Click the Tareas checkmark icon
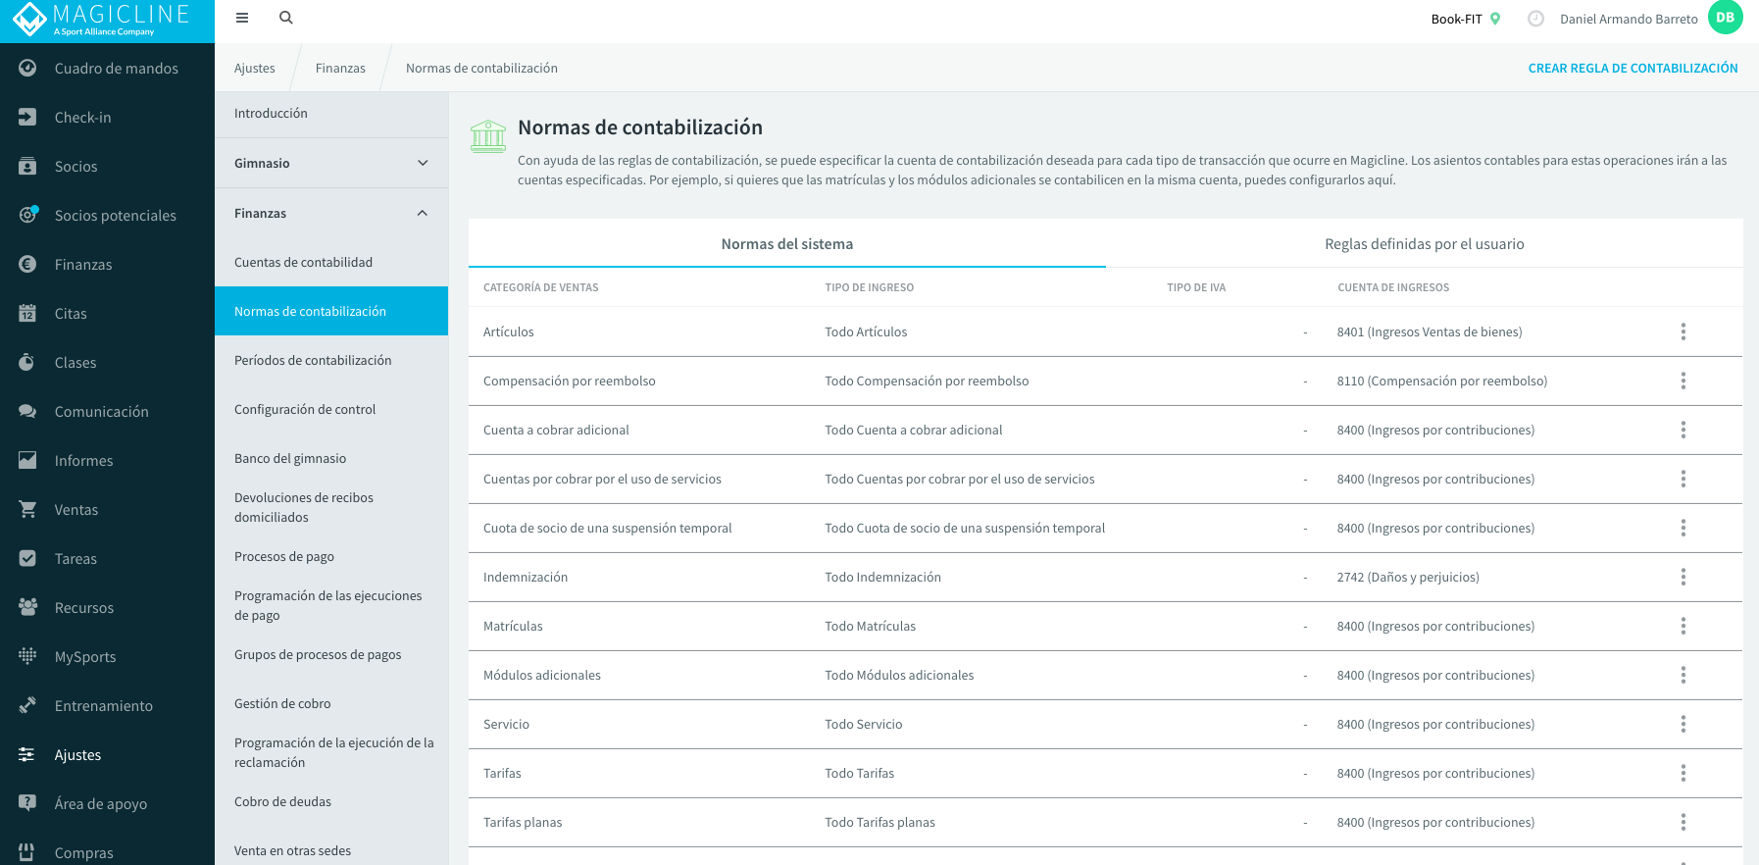The height and width of the screenshot is (865, 1759). (27, 558)
